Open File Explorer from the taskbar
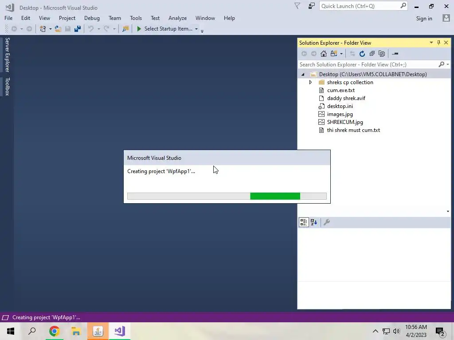The image size is (454, 340). coord(76,331)
